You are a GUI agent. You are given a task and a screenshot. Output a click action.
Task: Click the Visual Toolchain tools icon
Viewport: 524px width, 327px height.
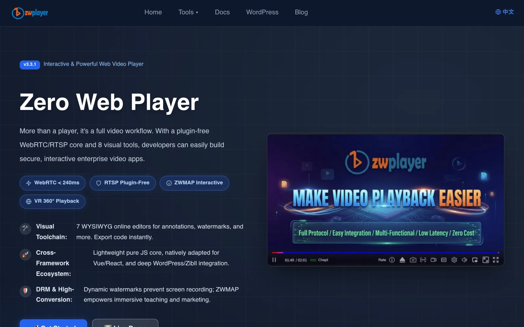point(25,229)
